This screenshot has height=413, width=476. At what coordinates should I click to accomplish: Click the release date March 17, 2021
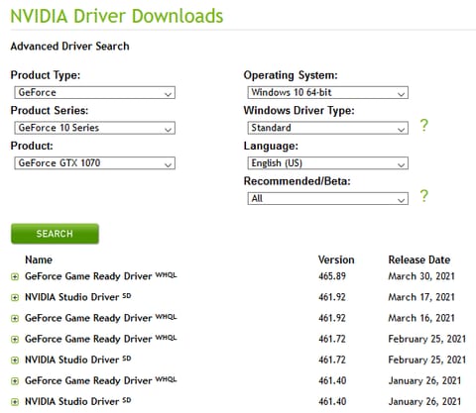click(421, 297)
